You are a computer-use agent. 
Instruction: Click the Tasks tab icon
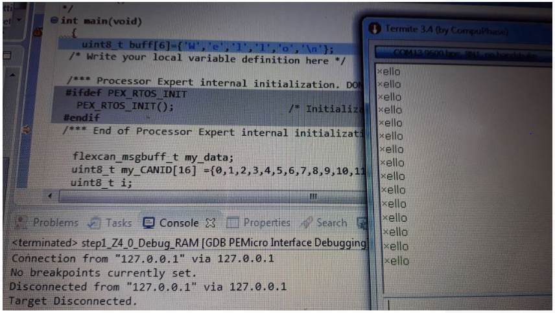point(94,222)
